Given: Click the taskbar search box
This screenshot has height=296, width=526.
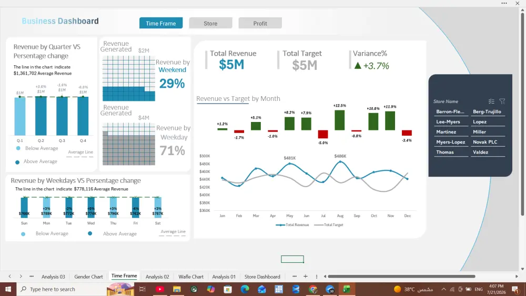Looking at the screenshot, I should pos(62,289).
